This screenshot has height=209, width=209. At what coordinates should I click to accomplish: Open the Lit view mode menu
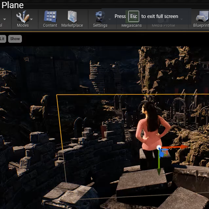(2, 39)
